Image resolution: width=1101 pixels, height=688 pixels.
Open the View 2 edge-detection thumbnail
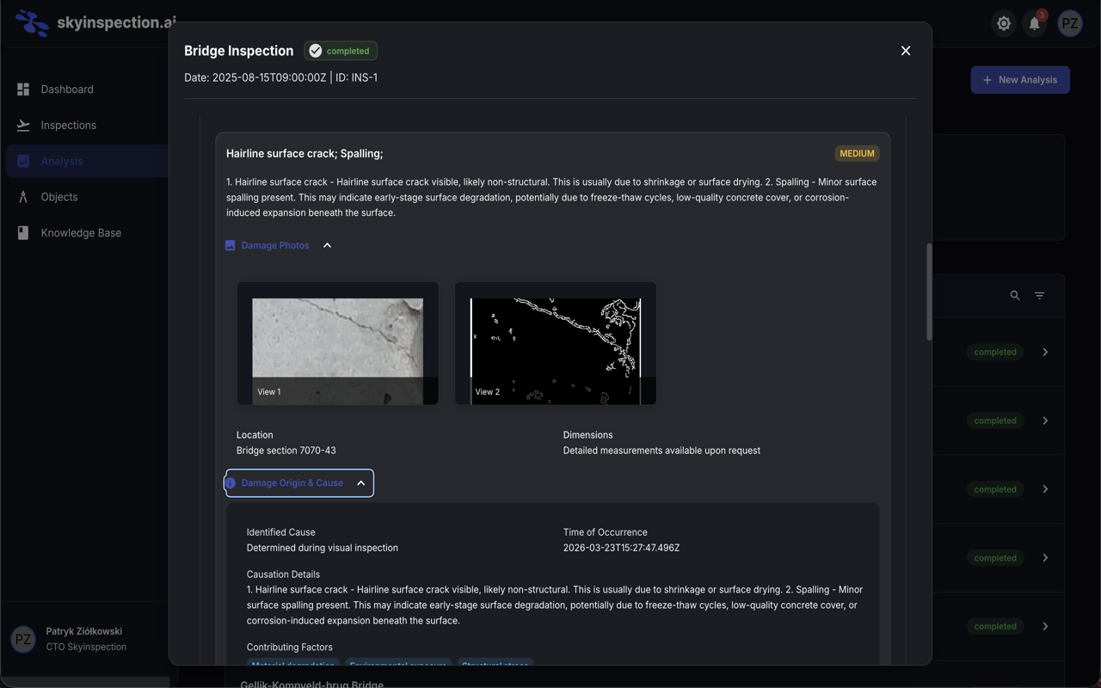(x=556, y=344)
